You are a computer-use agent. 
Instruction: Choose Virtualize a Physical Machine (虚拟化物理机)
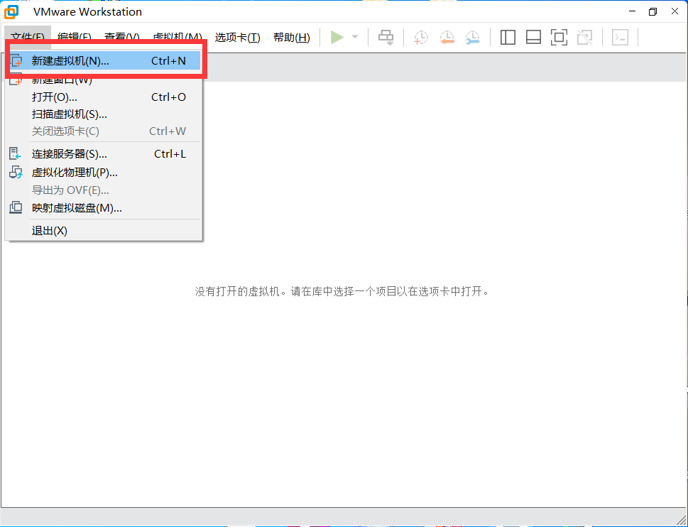pyautogui.click(x=104, y=173)
